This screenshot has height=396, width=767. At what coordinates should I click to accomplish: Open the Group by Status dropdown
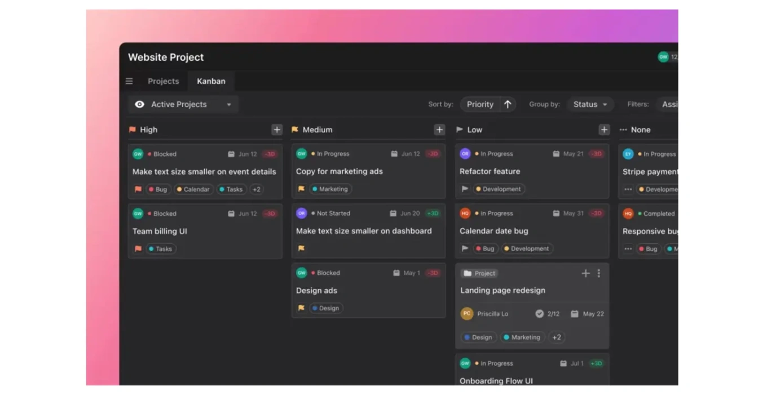(x=590, y=104)
